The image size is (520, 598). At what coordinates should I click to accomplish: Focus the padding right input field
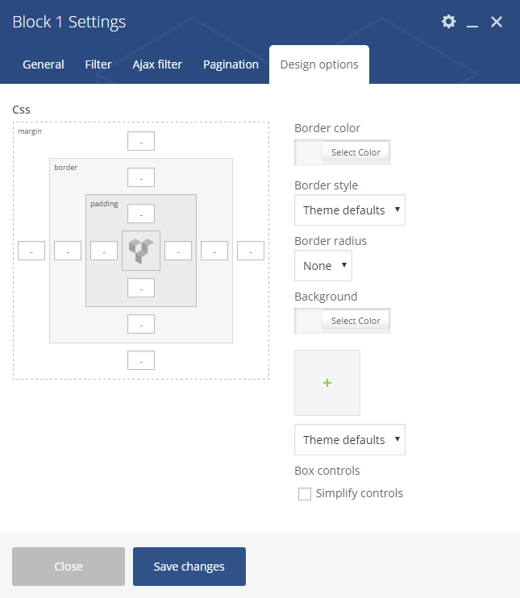[178, 251]
